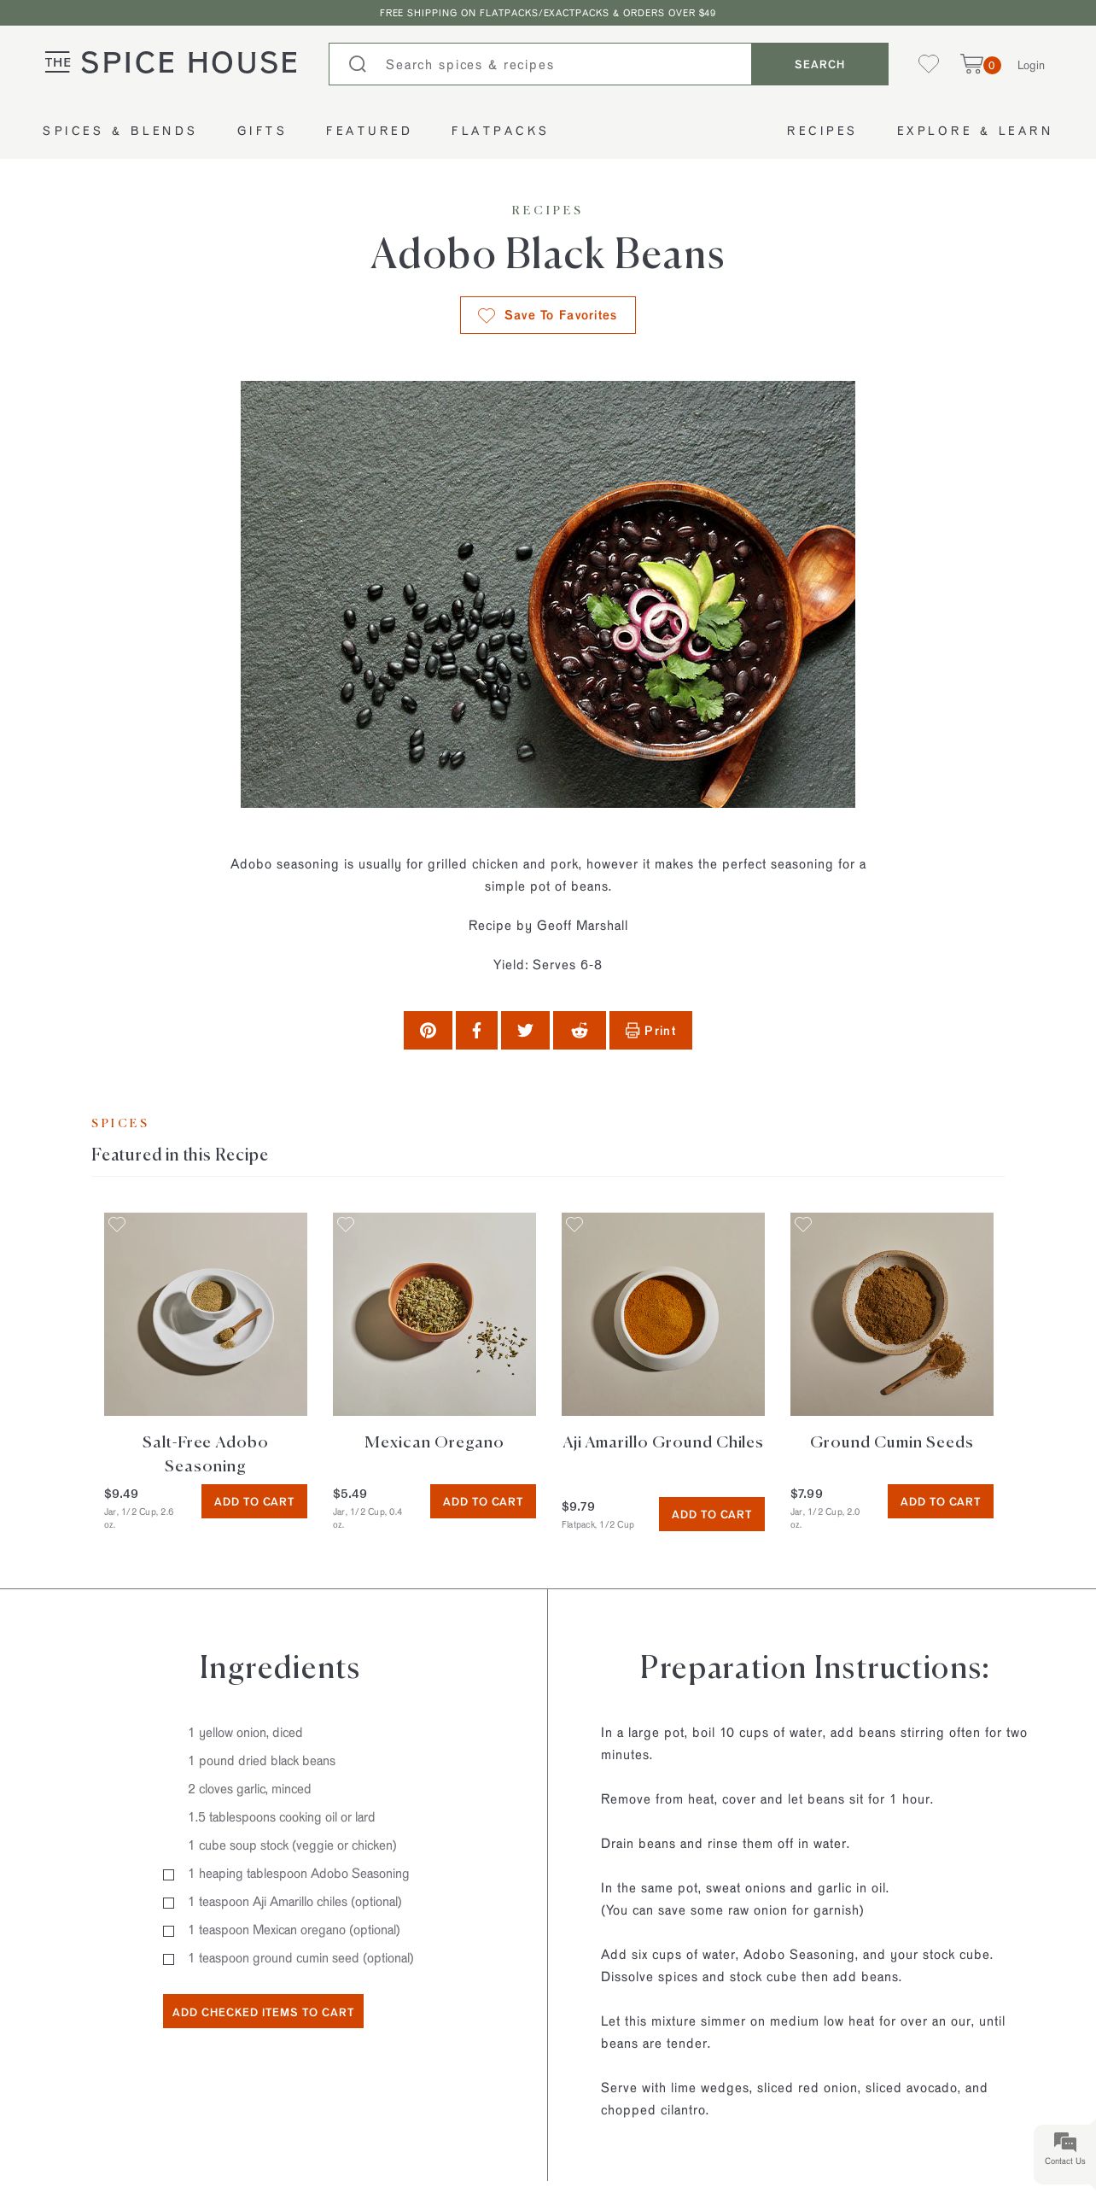Add Aji Amarillo Ground Chiles to cart
This screenshot has width=1096, height=2193.
point(712,1514)
